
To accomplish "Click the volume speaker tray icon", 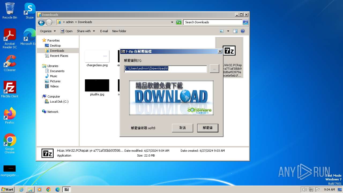I will (304, 190).
